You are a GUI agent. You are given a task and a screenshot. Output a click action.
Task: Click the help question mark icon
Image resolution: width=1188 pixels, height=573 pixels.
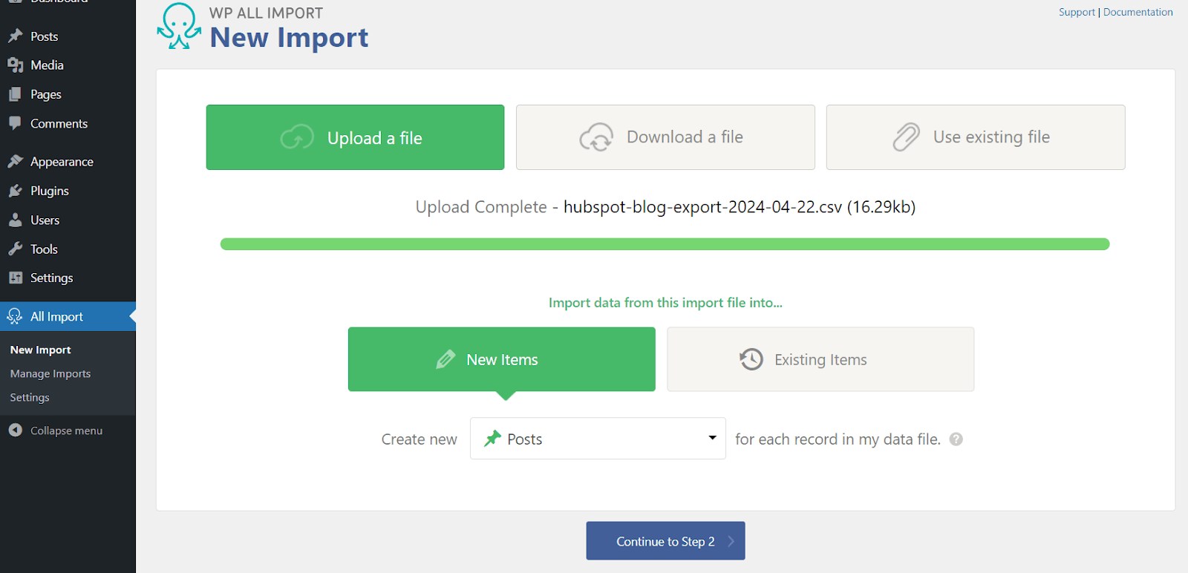[956, 439]
